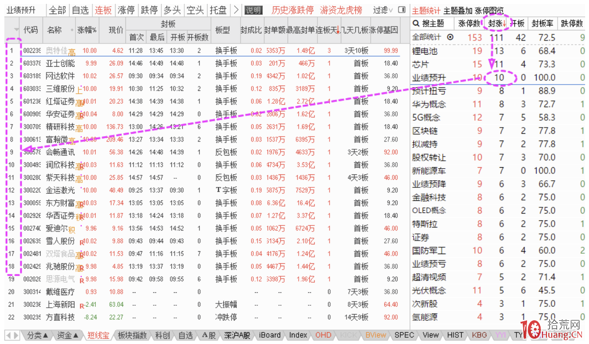Sort themes by the 涨停数 column header
589x344 pixels.
(469, 23)
